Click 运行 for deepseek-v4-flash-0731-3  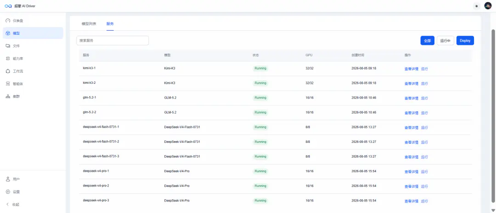(x=424, y=157)
